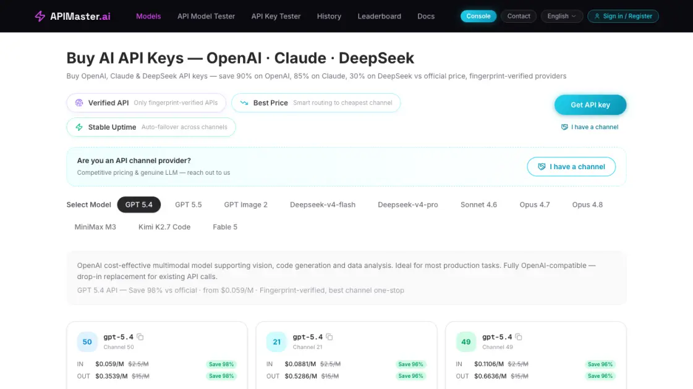
Task: Click the Select Model label
Action: click(88, 205)
